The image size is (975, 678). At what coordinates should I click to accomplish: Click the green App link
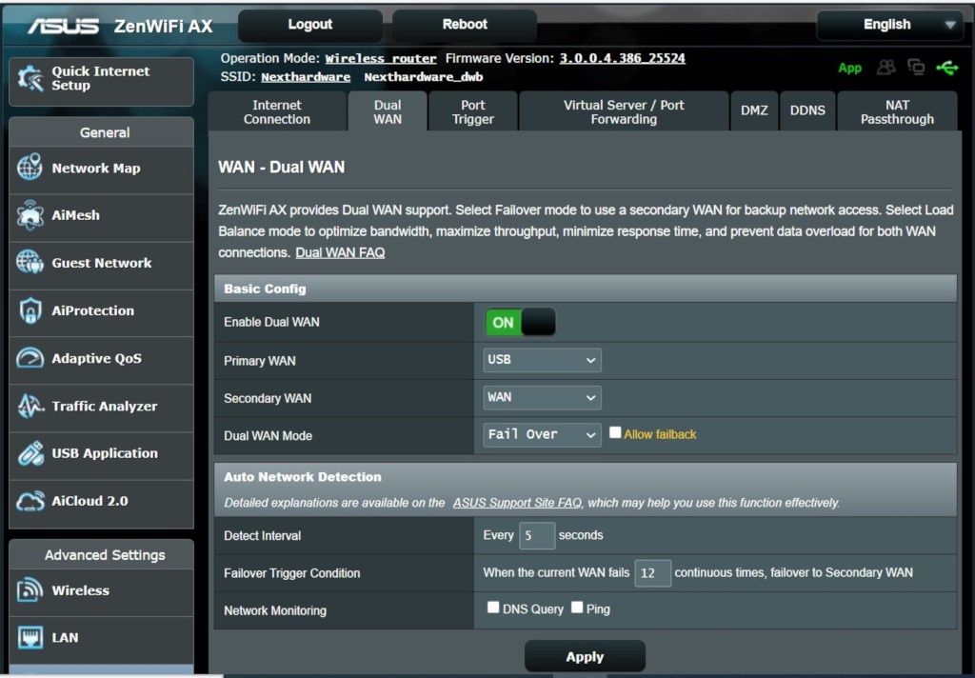click(x=849, y=68)
